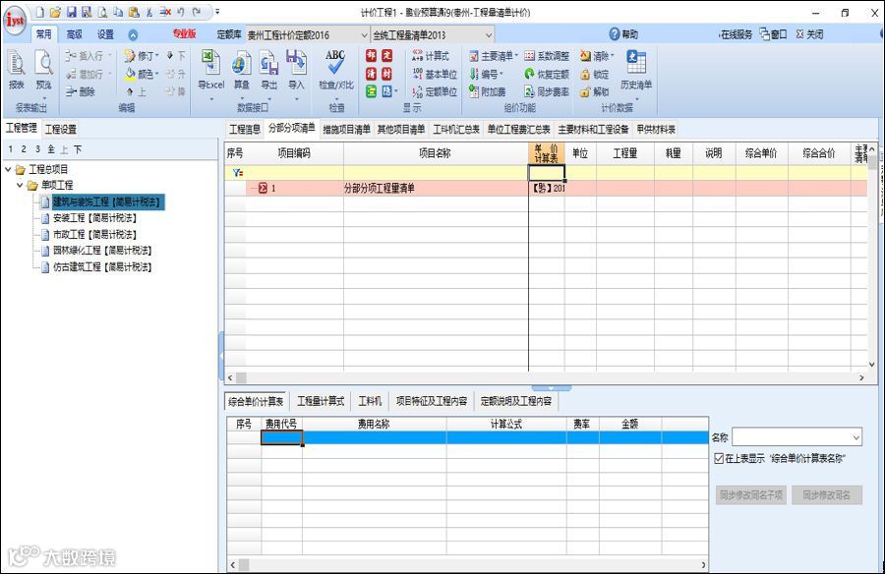Viewport: 885px width, 574px height.
Task: Uncheck 在上表显示 综合单价计算表名称 checkbox
Action: (719, 458)
